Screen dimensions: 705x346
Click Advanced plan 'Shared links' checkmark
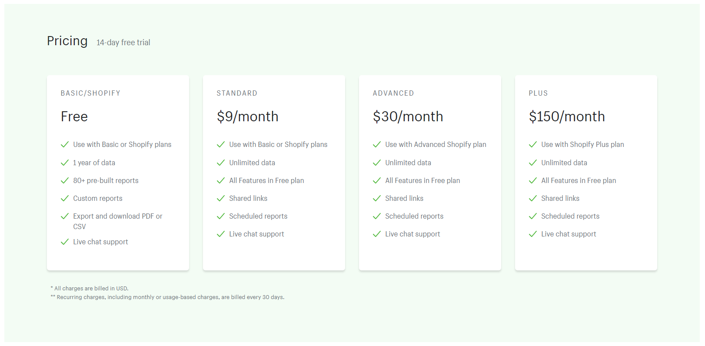377,198
